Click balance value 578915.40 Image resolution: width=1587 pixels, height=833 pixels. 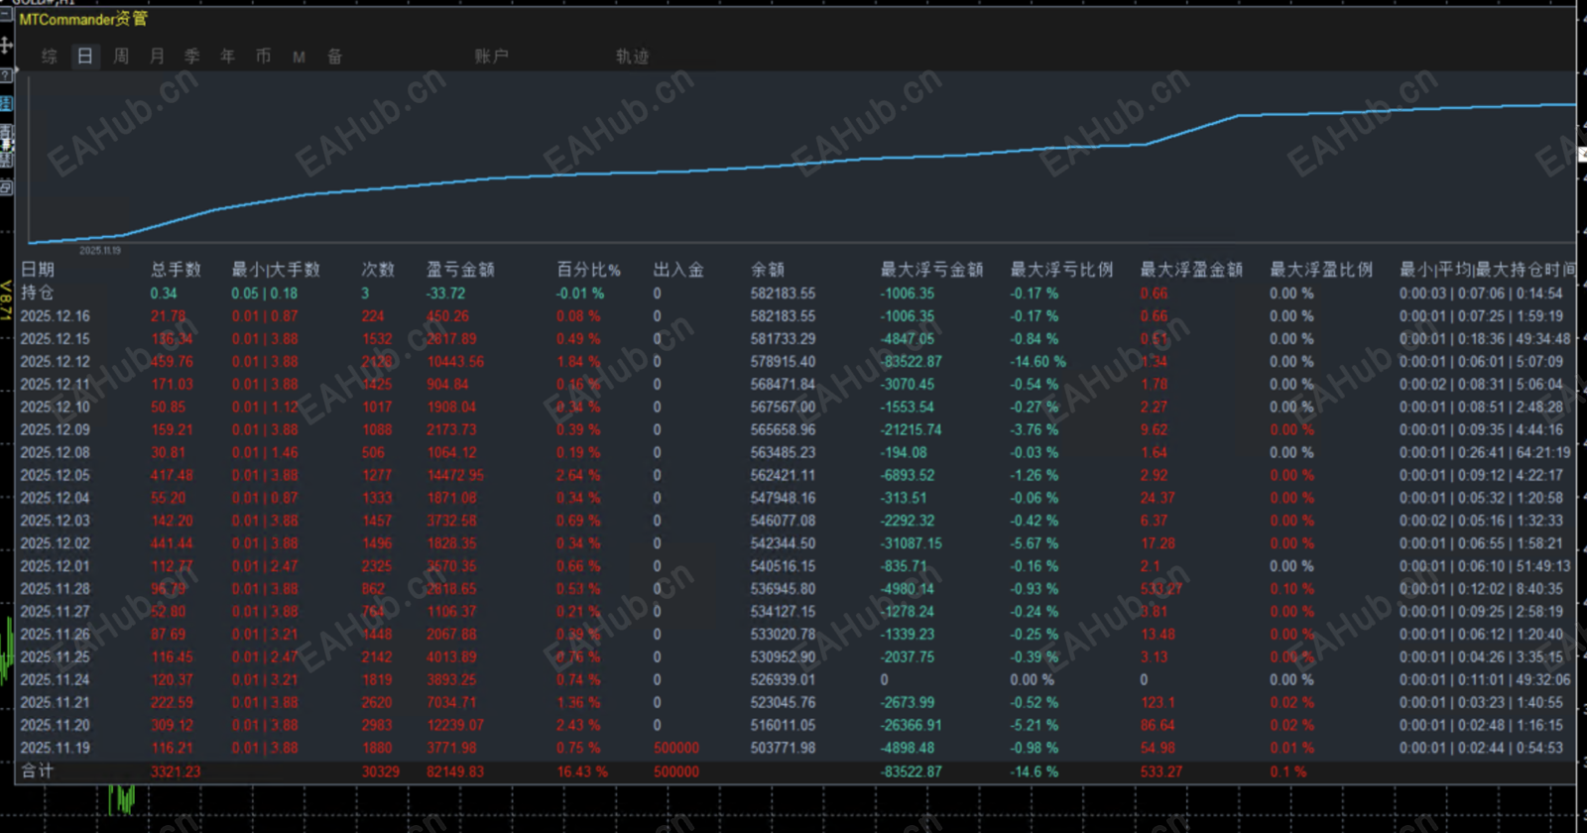784,362
